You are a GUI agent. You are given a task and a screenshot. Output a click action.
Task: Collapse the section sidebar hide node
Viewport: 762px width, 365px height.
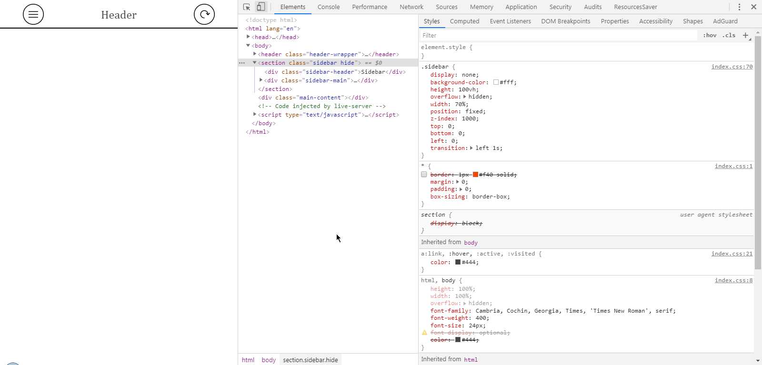tap(255, 62)
